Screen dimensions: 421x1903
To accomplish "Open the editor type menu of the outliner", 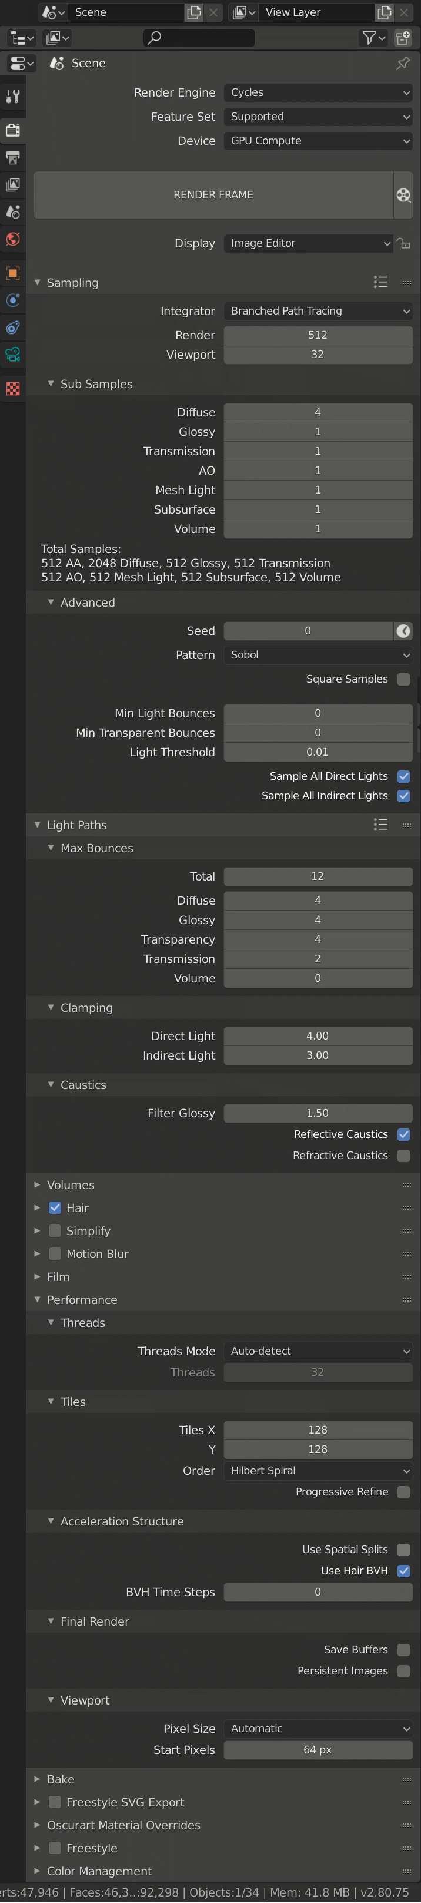I will coord(20,38).
